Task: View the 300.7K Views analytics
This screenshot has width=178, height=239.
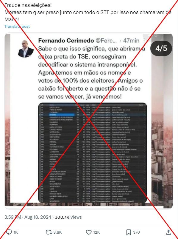Action: pos(68,217)
